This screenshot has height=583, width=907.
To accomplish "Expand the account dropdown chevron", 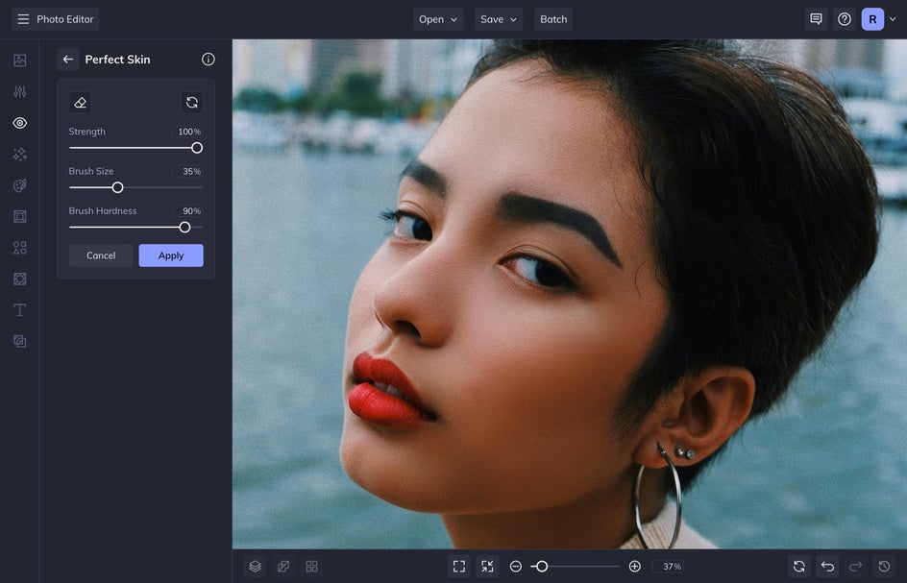I will tap(894, 19).
